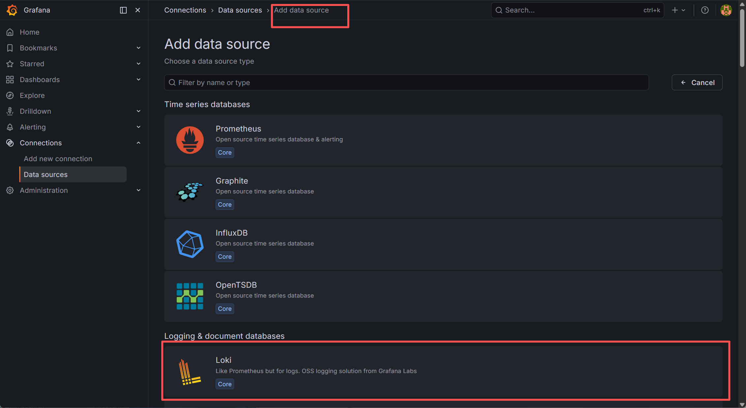This screenshot has width=746, height=408.
Task: Click the Add data source breadcrumb
Action: coord(301,10)
